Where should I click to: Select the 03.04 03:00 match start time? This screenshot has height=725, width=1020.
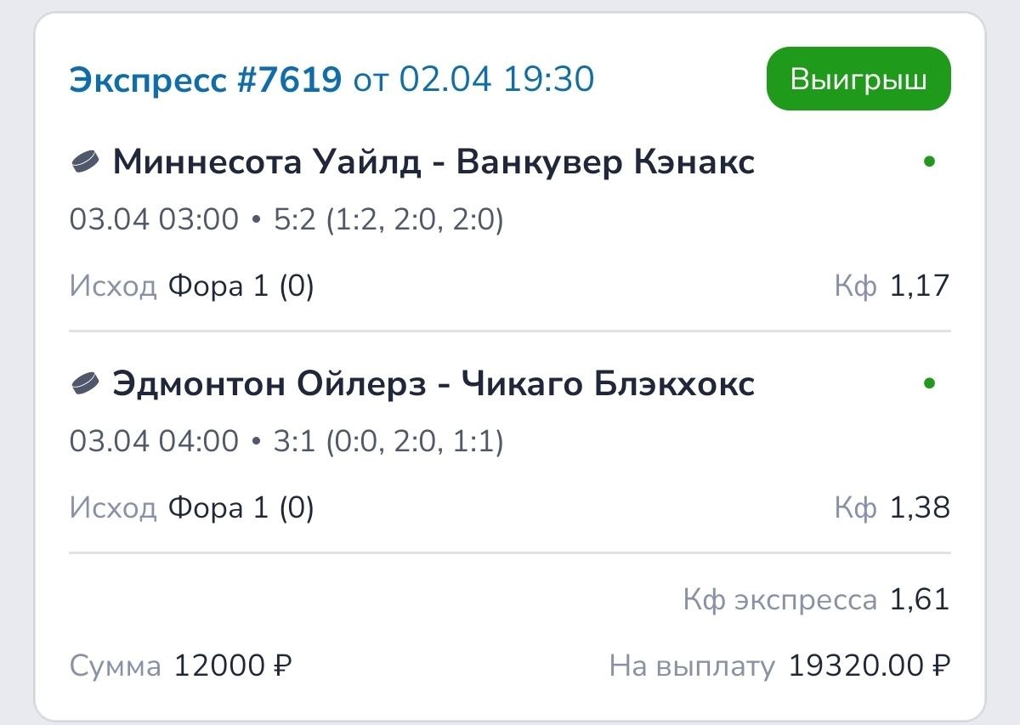click(154, 220)
